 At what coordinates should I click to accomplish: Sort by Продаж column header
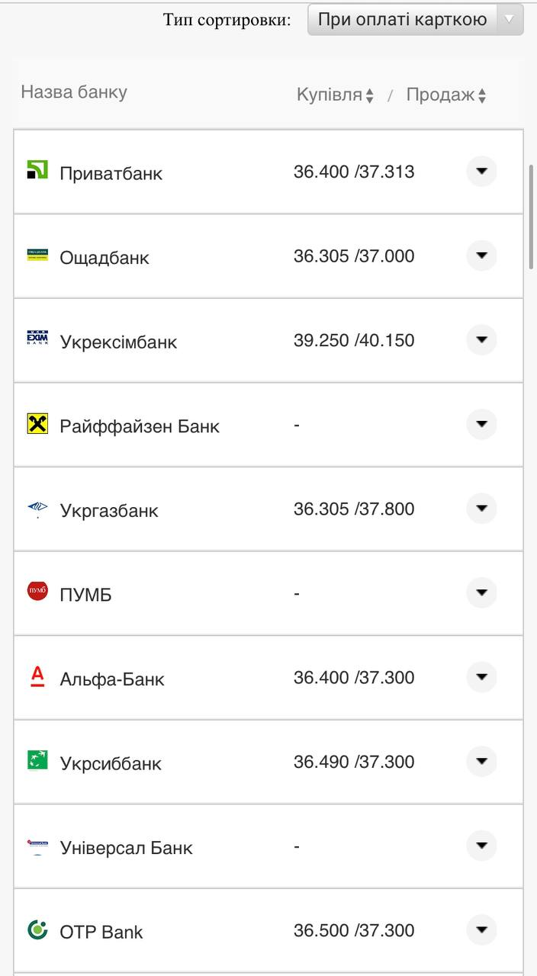[446, 95]
